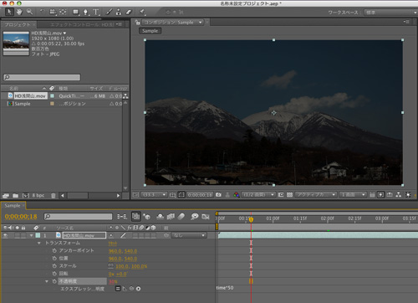The image size is (418, 303).
Task: Select the Selection arrow tool
Action: (x=9, y=12)
